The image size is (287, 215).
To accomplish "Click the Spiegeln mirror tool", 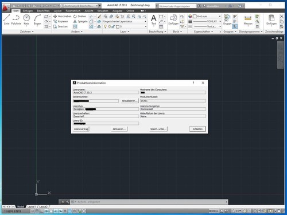I will [80, 21].
